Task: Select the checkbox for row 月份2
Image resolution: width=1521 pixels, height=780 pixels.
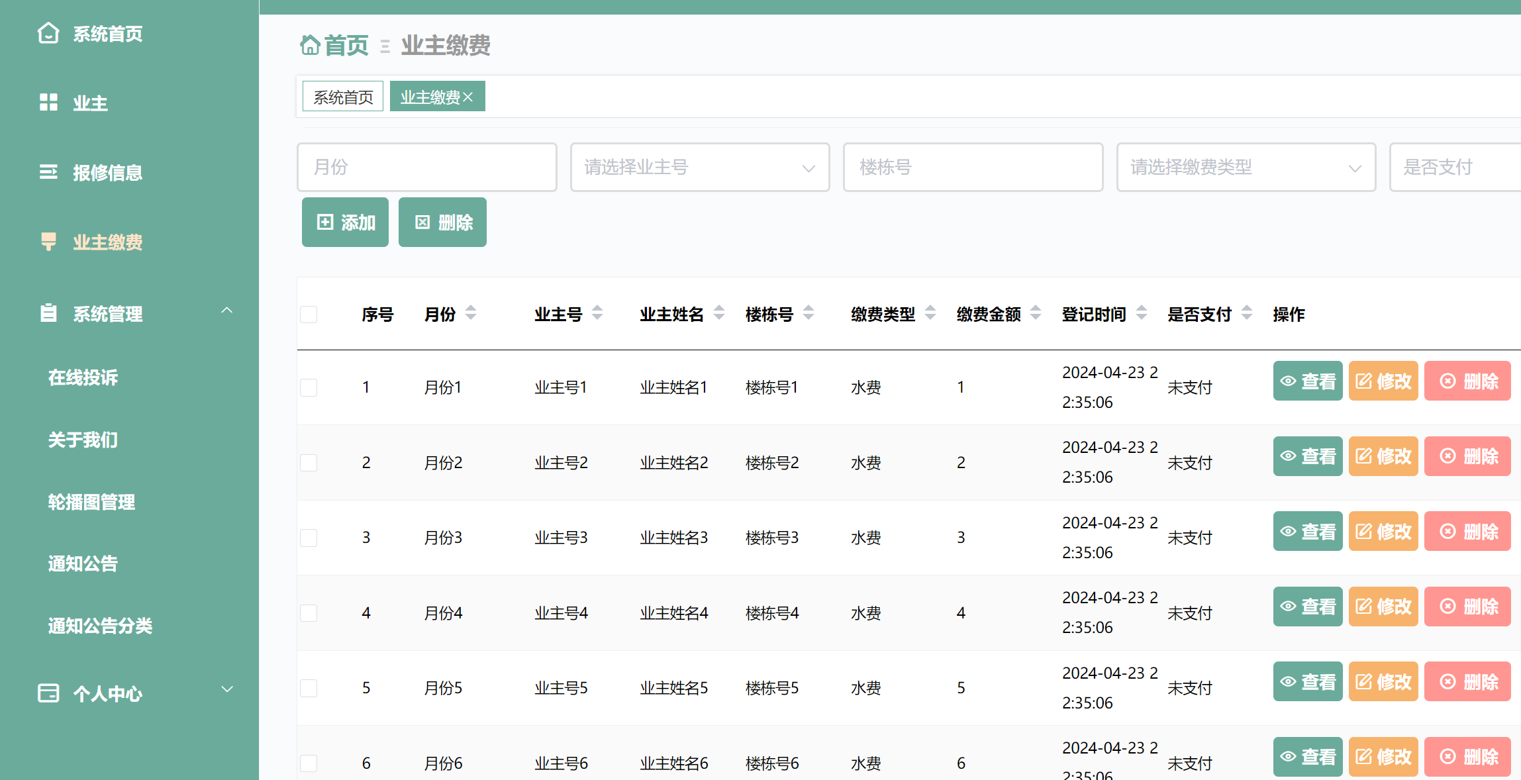Action: [x=309, y=462]
